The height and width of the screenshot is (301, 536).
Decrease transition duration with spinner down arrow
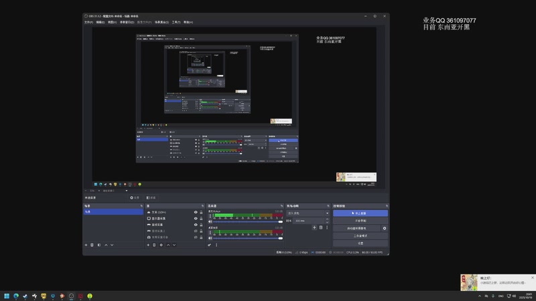pos(327,223)
